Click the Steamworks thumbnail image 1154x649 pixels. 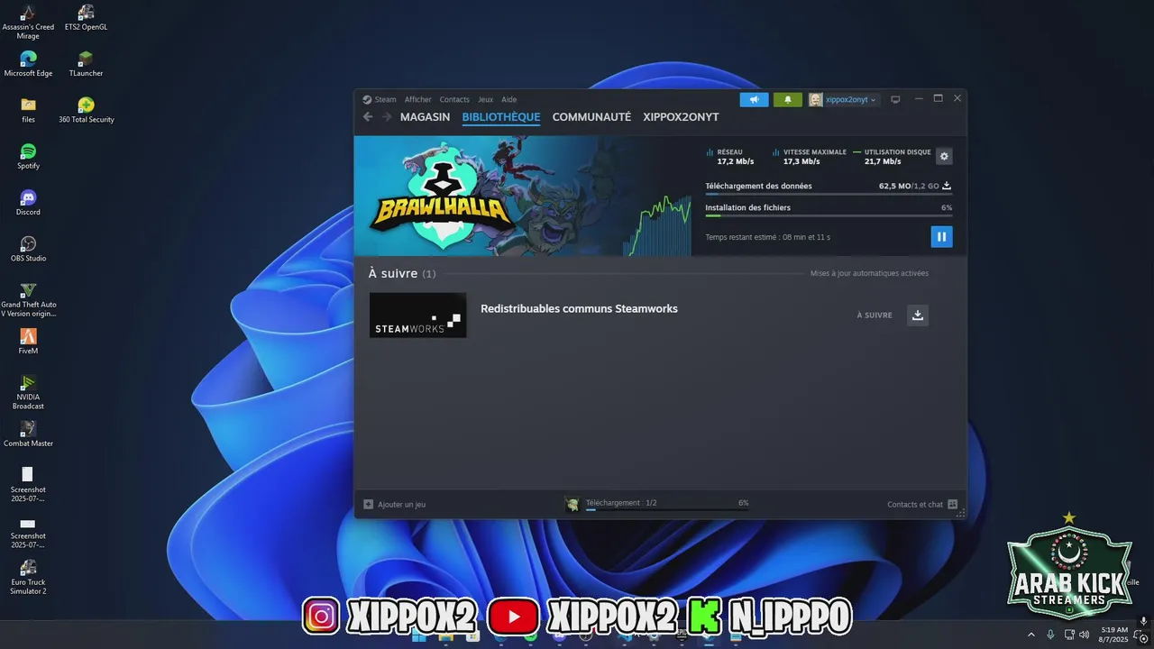click(x=418, y=315)
